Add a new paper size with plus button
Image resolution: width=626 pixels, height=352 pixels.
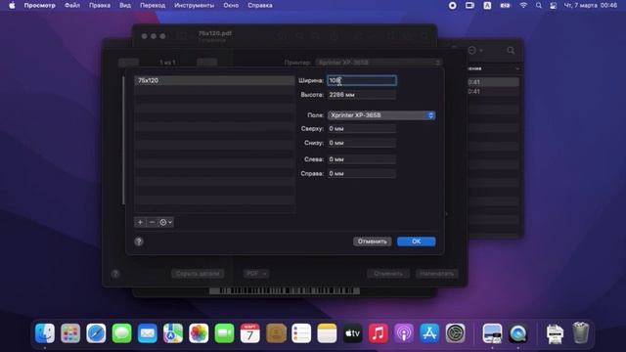[140, 222]
